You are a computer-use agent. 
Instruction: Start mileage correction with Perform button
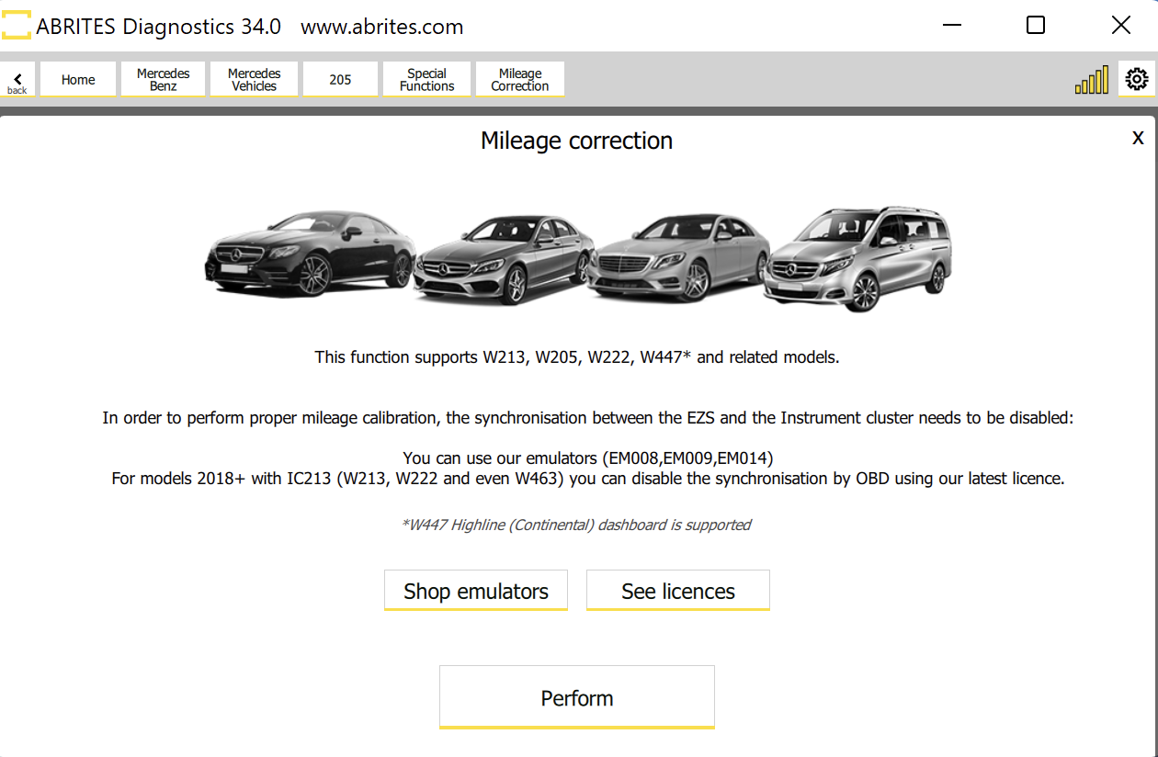tap(577, 697)
